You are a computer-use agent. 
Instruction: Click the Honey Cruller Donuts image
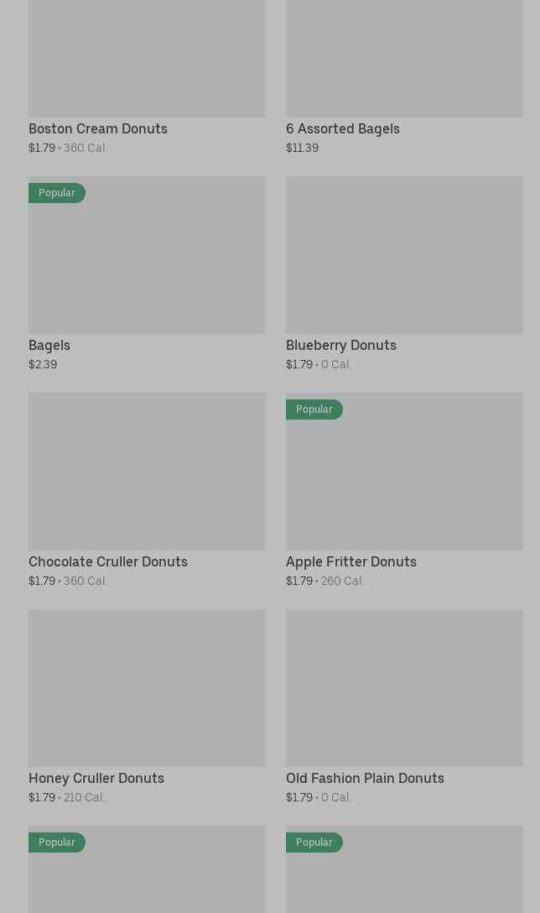147,687
